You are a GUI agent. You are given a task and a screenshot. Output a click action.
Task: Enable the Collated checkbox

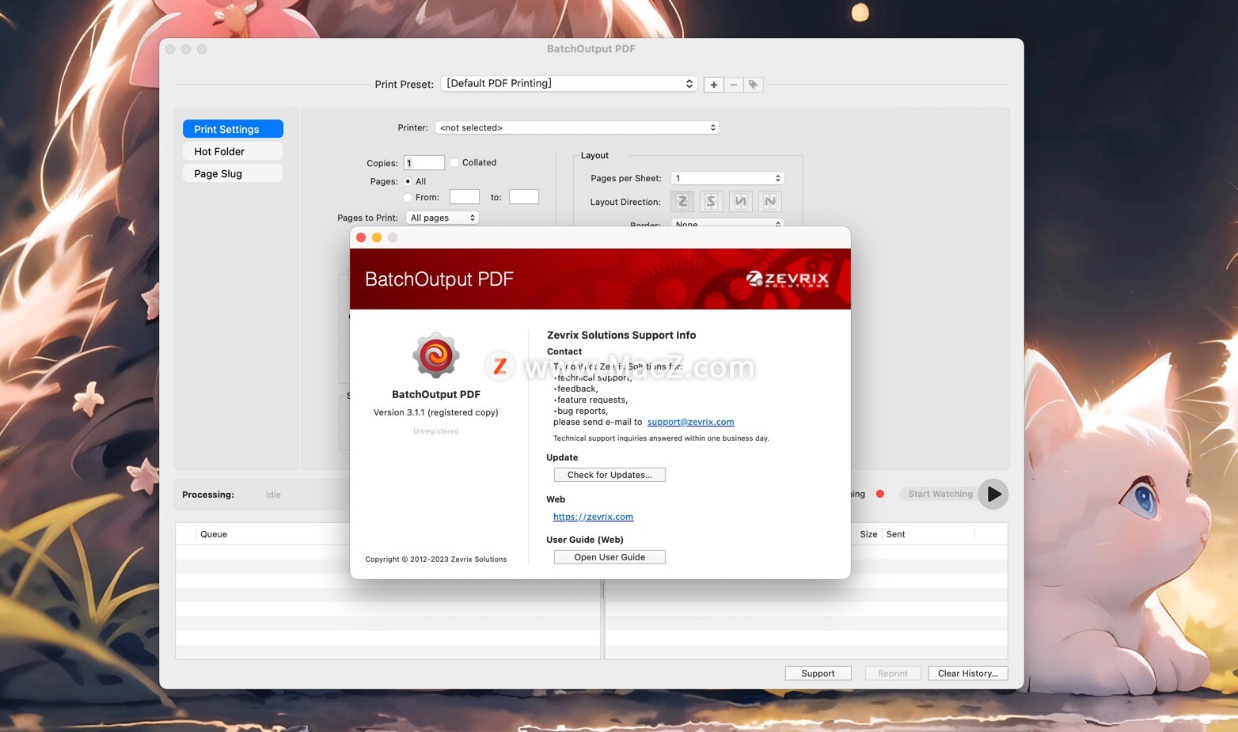tap(454, 162)
